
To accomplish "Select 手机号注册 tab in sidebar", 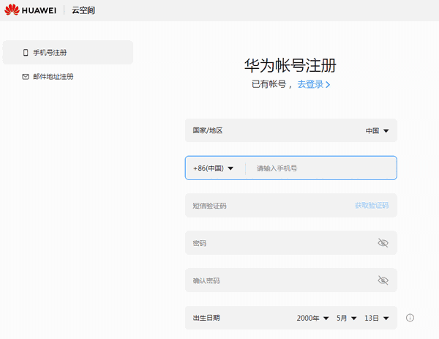I will click(x=68, y=53).
